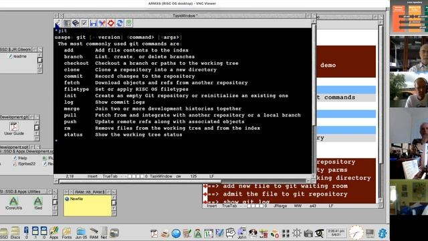The image size is (428, 241).
Task: Click 'admit the file to git repository' line
Action: 286,194
